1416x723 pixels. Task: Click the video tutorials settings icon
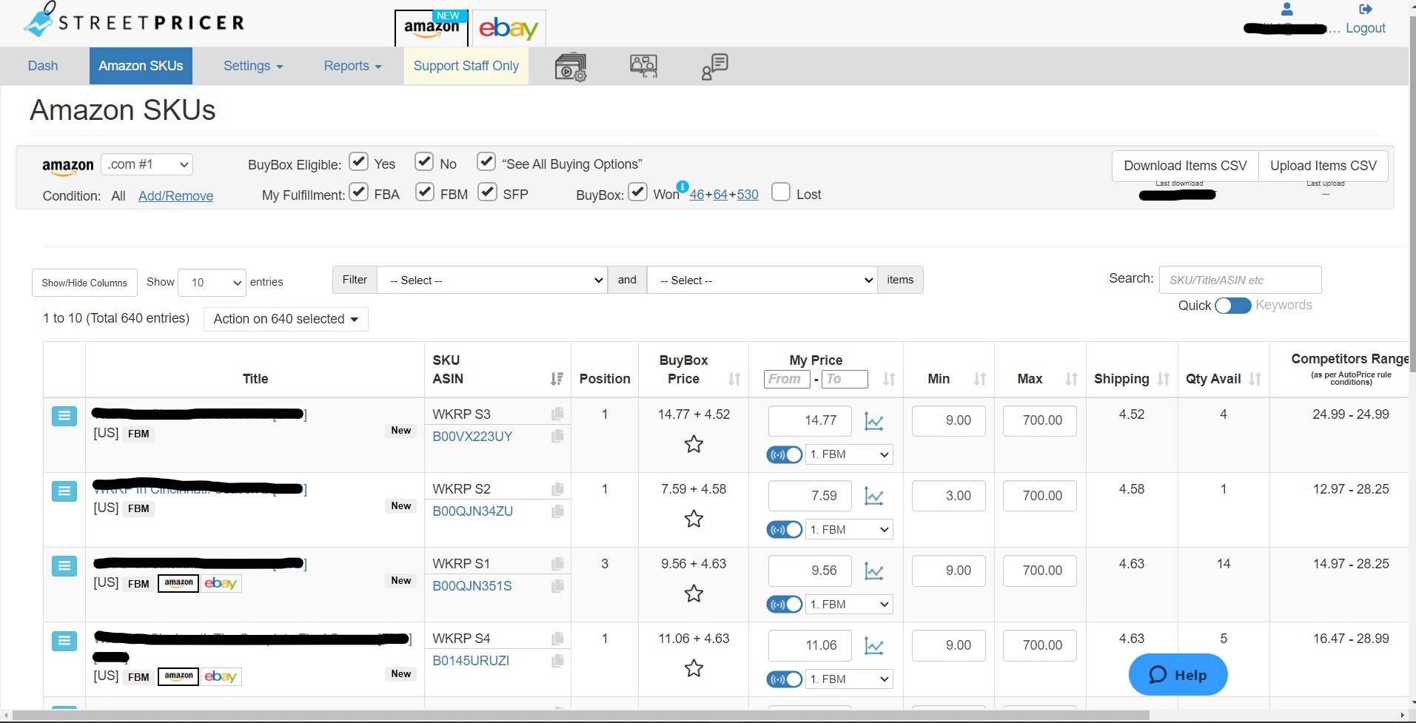coord(570,67)
